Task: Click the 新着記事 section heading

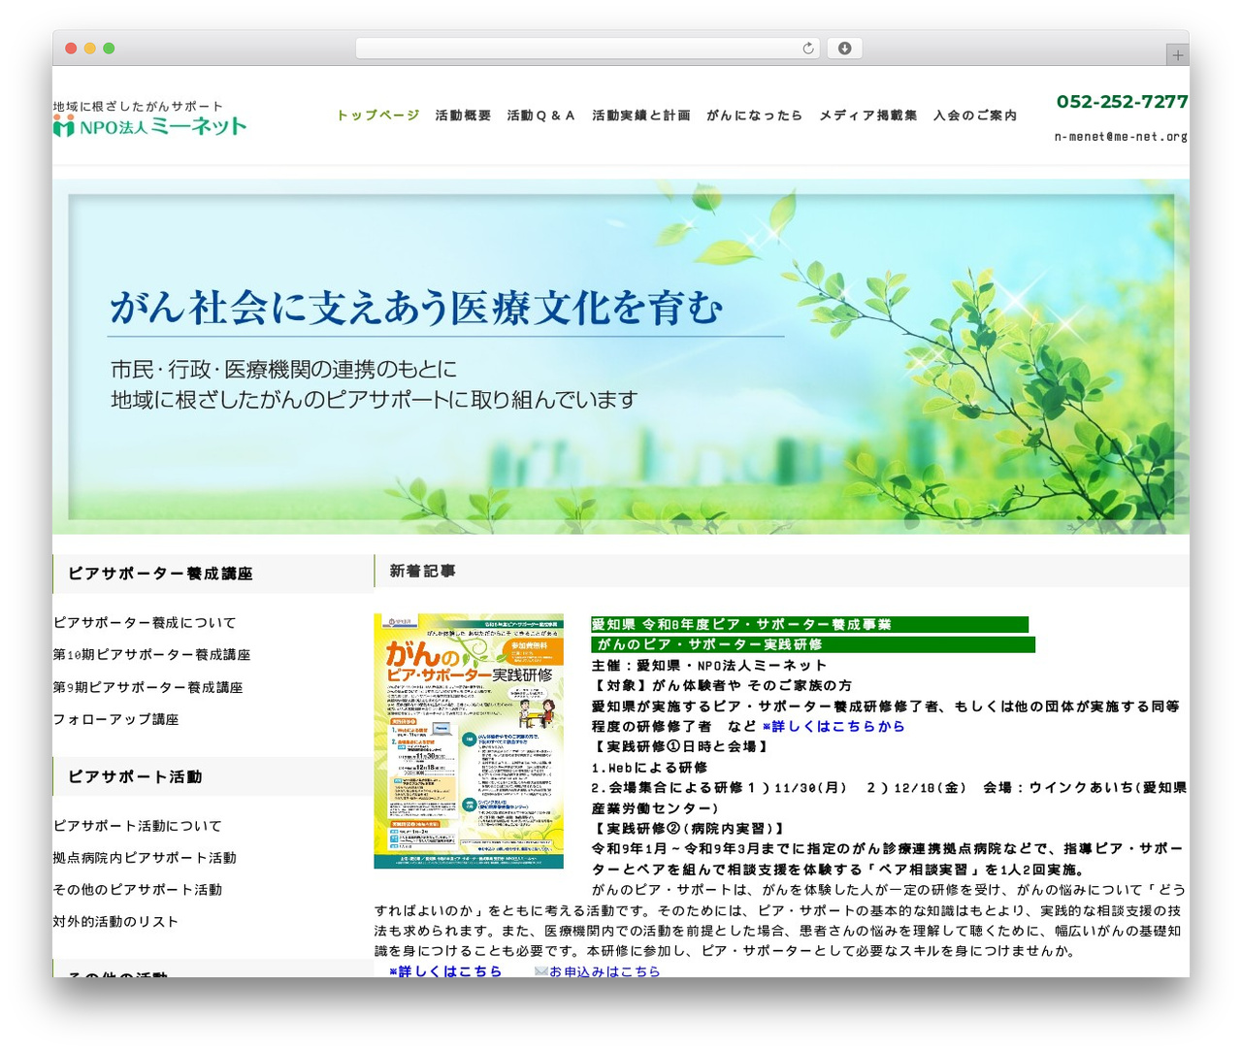Action: (423, 572)
